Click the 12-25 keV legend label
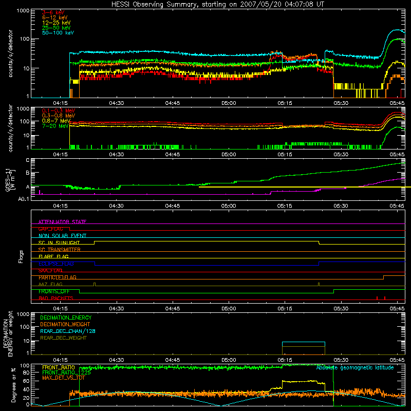 (57, 23)
